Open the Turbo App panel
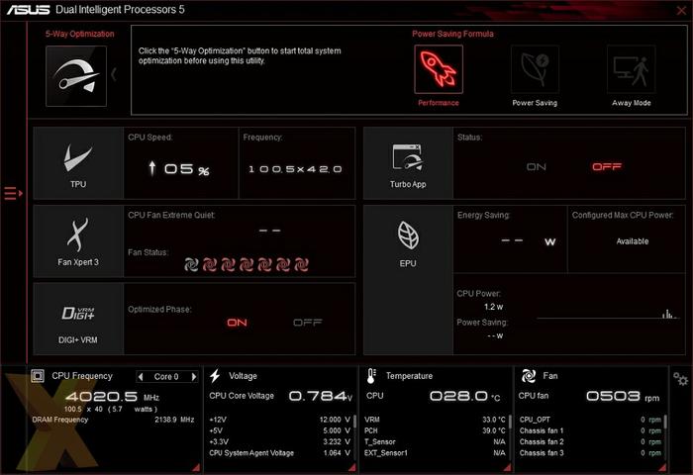This screenshot has width=693, height=475. pos(408,163)
